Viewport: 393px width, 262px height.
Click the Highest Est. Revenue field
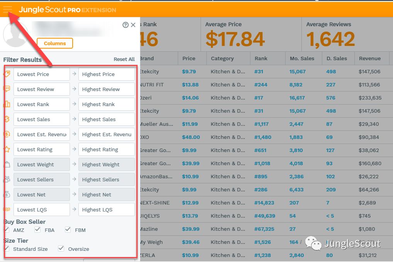(107, 134)
